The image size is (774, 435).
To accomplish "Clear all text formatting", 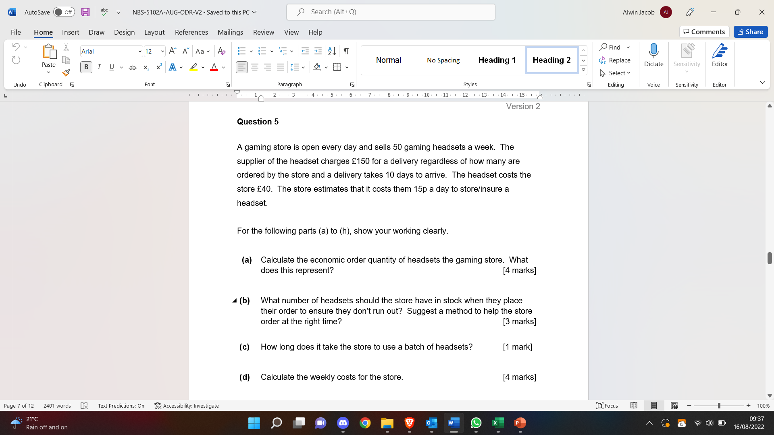I will tap(221, 51).
